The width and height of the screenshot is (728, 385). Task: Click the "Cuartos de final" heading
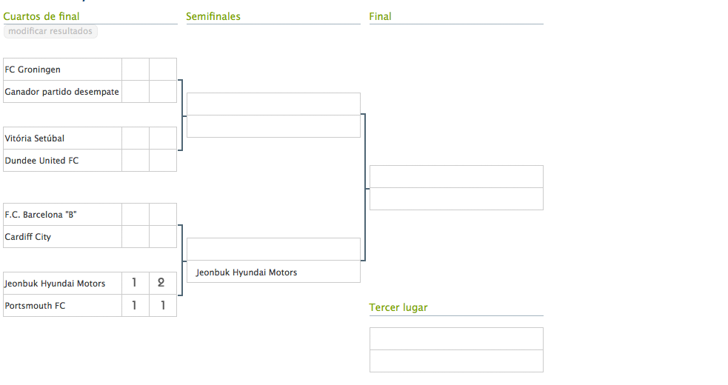click(41, 16)
